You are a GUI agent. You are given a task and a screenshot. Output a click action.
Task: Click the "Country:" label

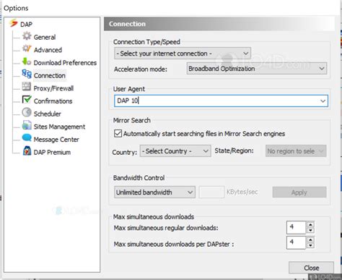click(125, 152)
